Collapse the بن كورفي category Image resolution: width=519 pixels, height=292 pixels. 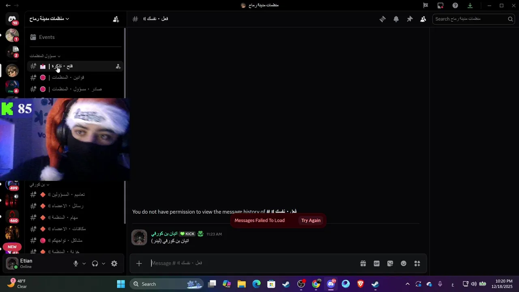[x=40, y=185]
